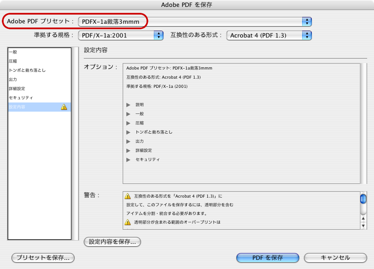Click the PDF を保存 button

[x=268, y=258]
